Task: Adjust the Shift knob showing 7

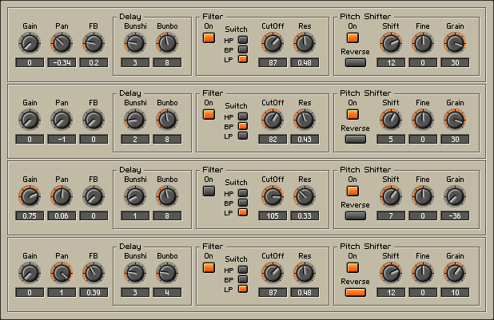Action: [391, 196]
